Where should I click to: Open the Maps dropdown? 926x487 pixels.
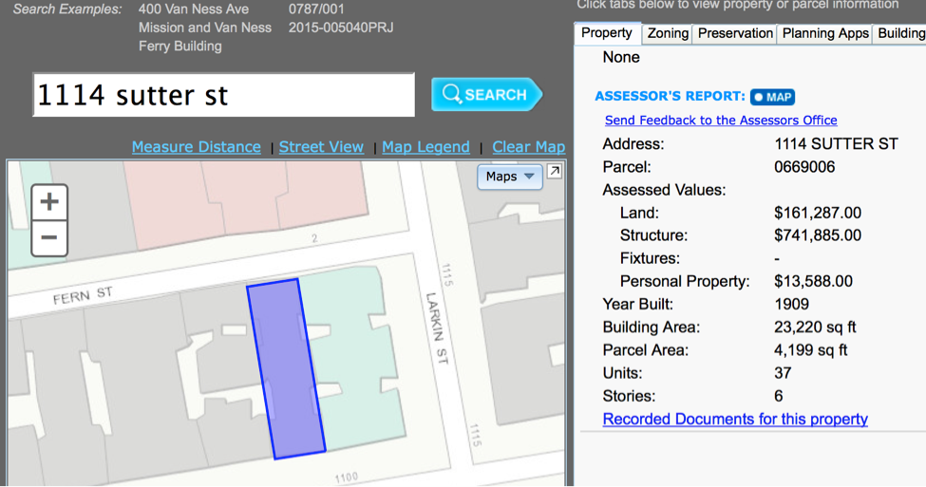[510, 177]
